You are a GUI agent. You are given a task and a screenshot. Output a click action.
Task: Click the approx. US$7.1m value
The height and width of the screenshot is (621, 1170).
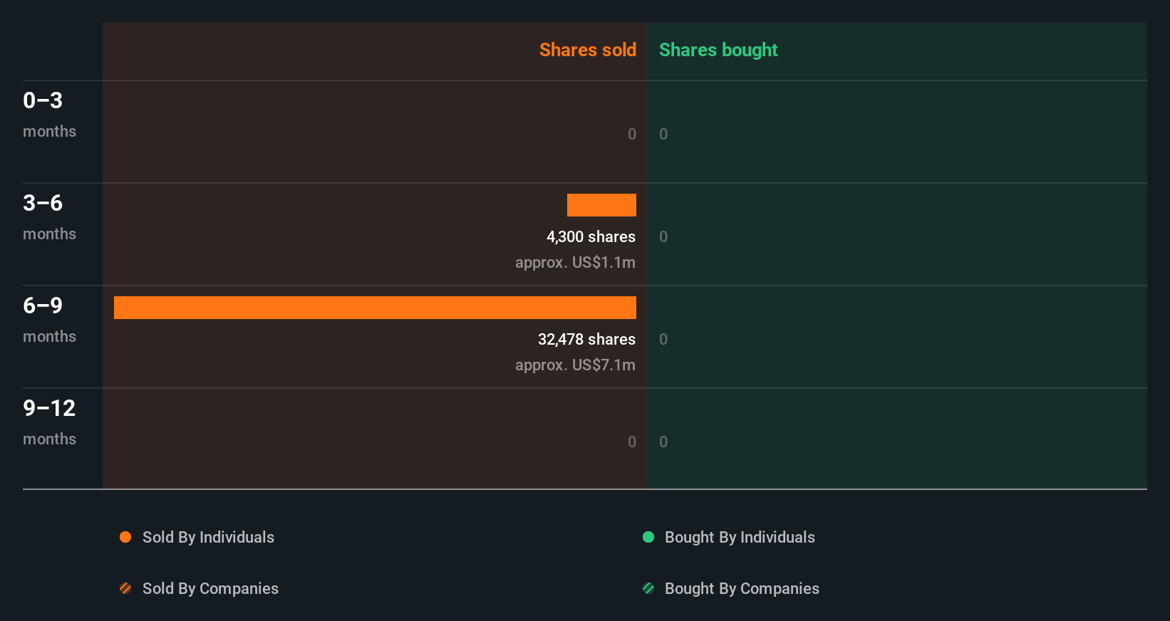coord(575,365)
